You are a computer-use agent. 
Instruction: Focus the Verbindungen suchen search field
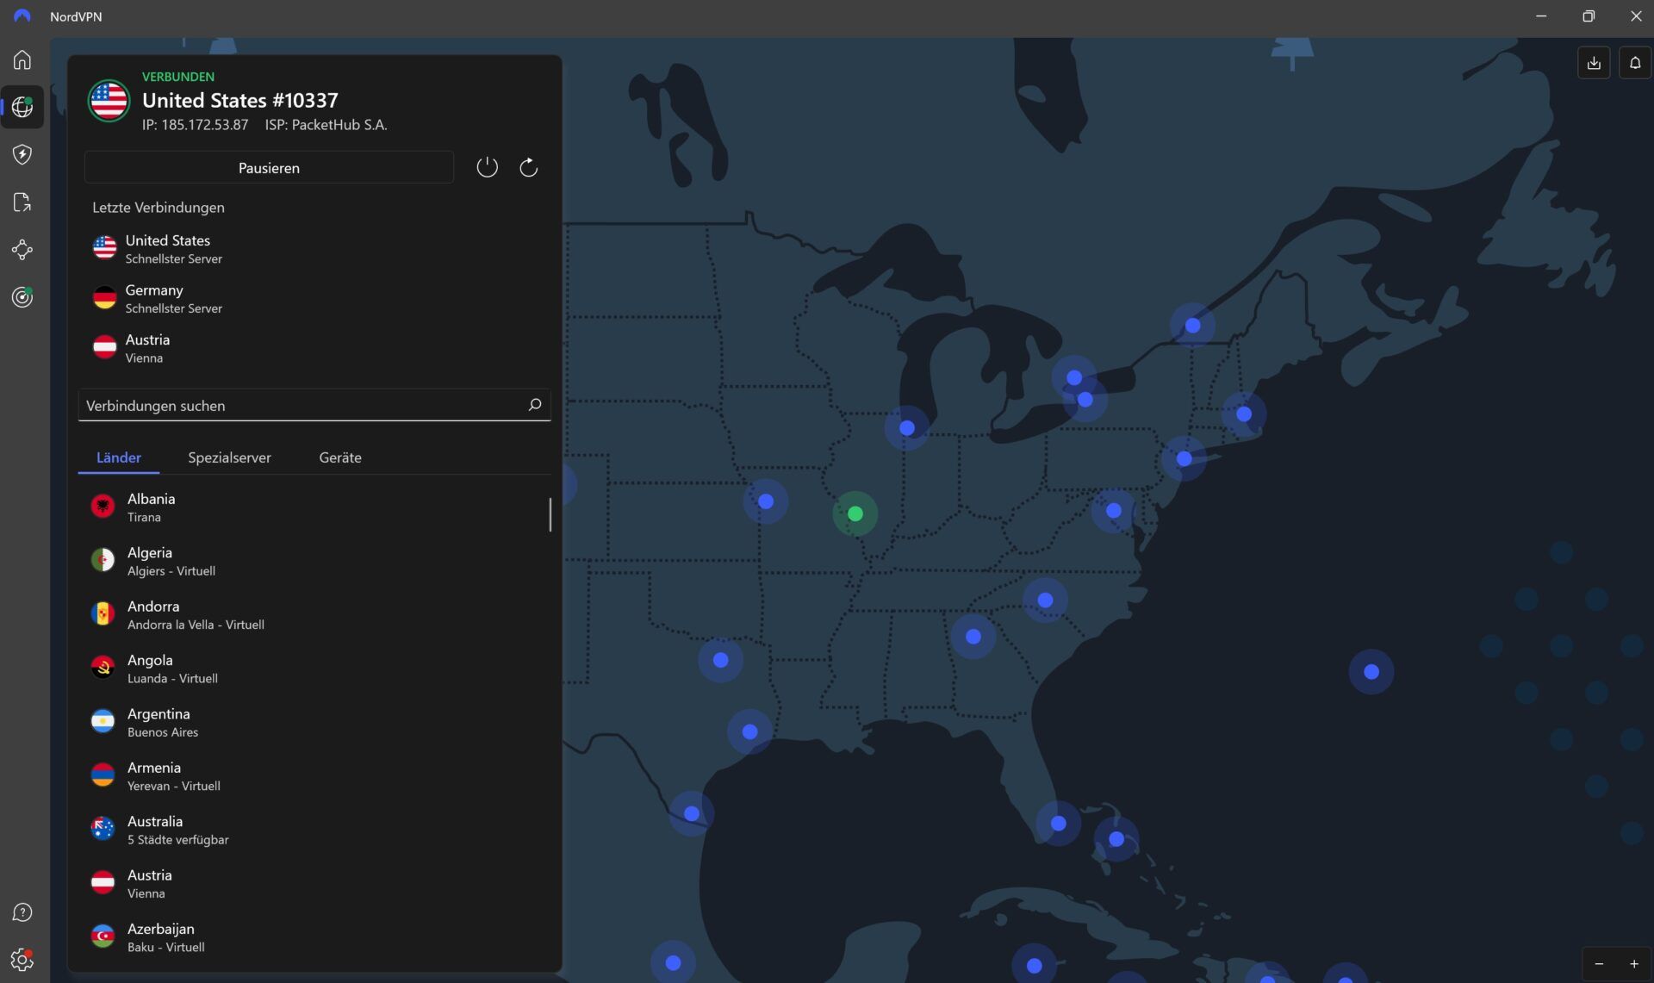click(x=314, y=405)
